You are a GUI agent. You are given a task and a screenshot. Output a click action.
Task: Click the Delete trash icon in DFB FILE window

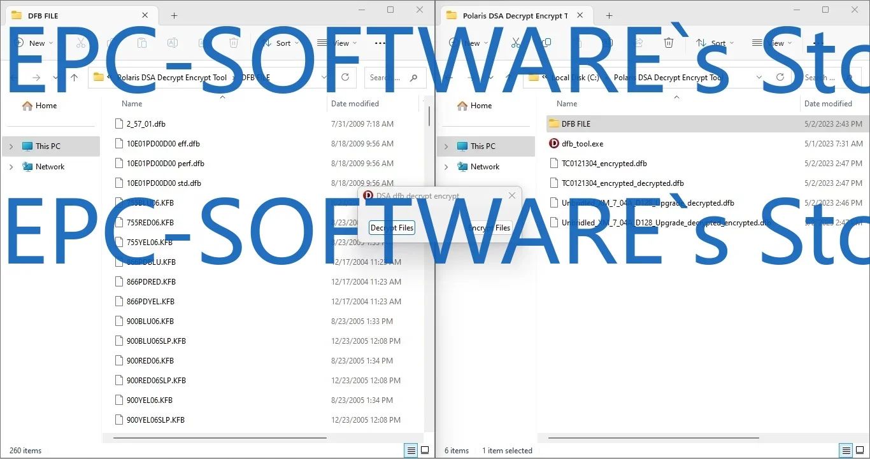click(x=234, y=43)
